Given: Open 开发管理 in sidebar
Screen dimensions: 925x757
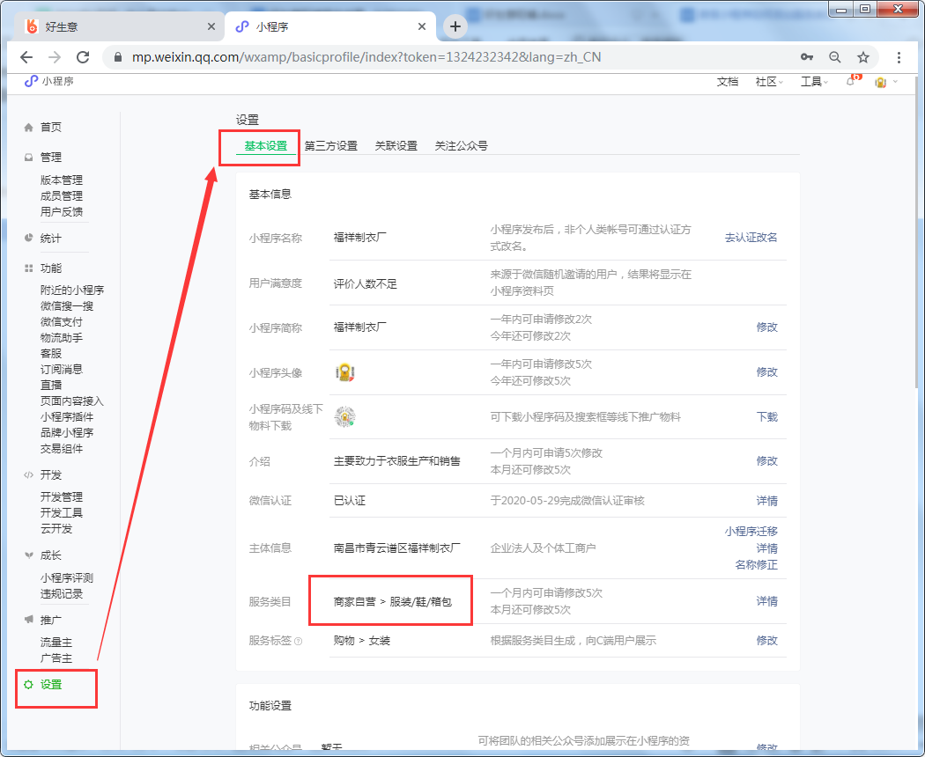Looking at the screenshot, I should [62, 497].
